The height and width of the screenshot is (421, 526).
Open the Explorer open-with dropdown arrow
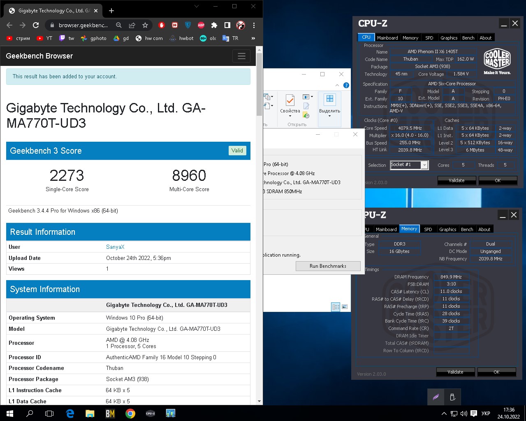coord(312,97)
